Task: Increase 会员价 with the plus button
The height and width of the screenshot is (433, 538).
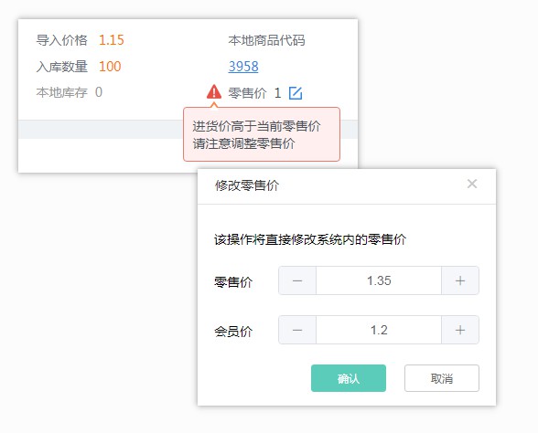Action: click(x=460, y=330)
